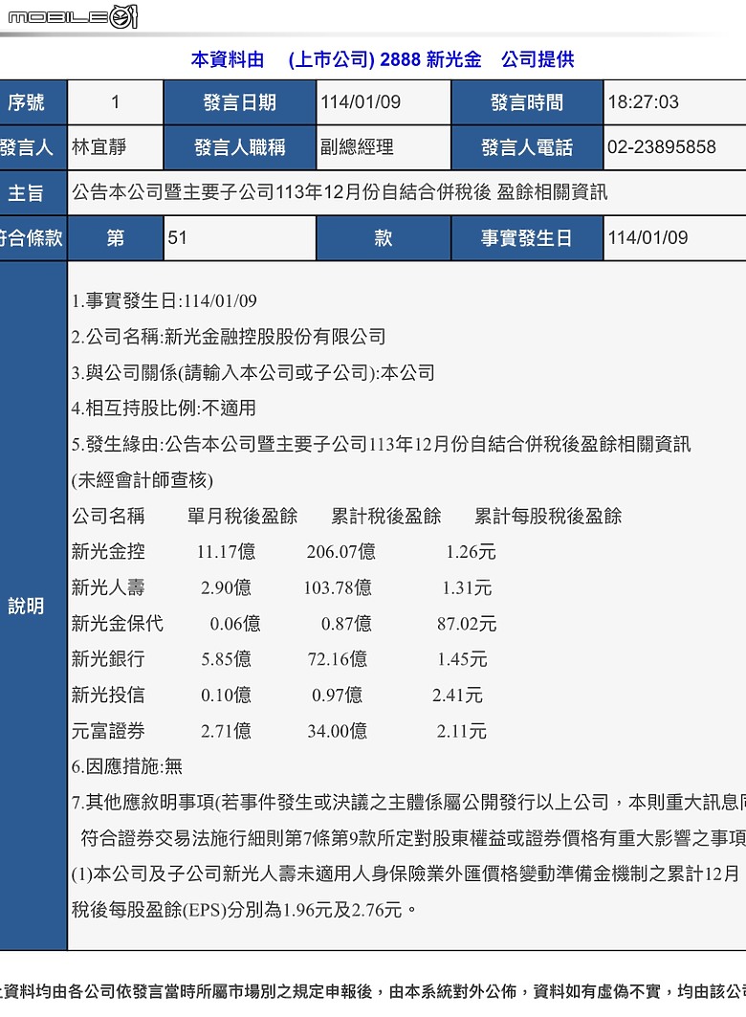Select the line with EPS '1.96元及2.76元'
746x1017 pixels.
coord(245,910)
